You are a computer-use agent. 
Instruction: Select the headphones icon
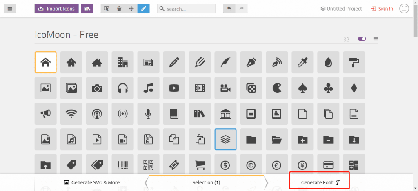(122, 88)
